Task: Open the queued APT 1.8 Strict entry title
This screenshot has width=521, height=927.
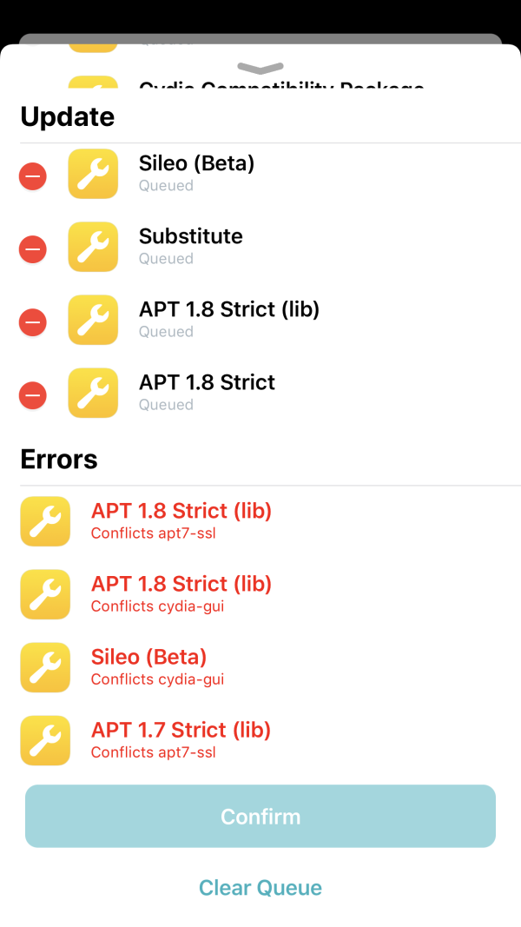Action: [207, 383]
